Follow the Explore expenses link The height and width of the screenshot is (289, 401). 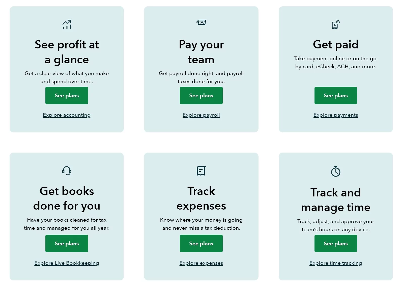tap(201, 263)
